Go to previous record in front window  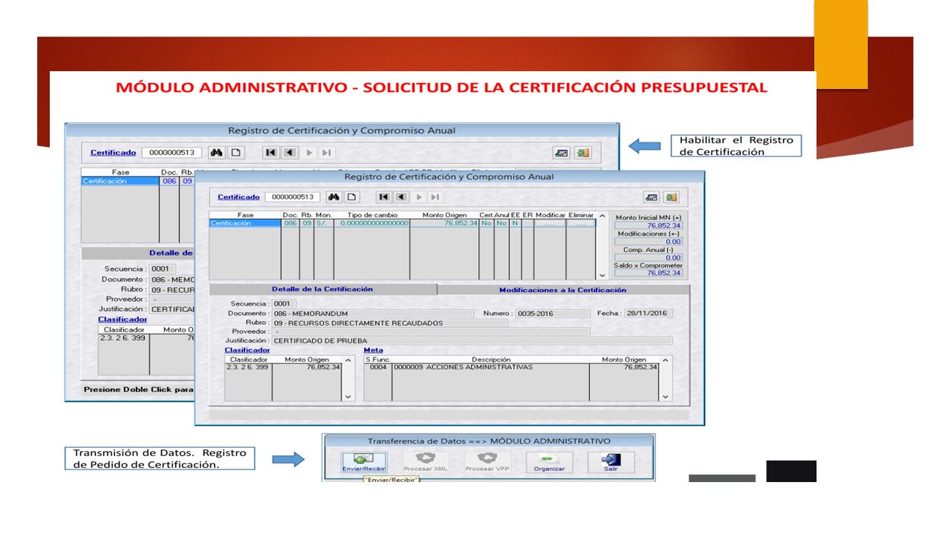click(401, 197)
